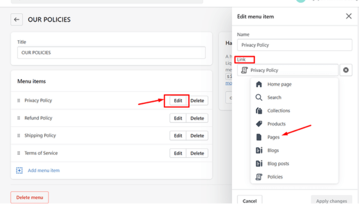
Task: Select Products in the link dropdown
Action: (x=276, y=124)
